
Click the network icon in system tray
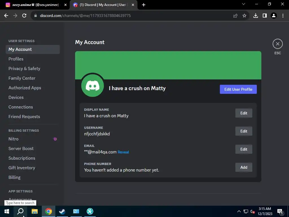pos(246,211)
